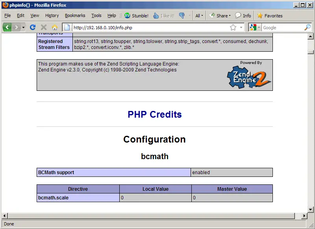Click the page identity icon beside URL

pos(67,27)
